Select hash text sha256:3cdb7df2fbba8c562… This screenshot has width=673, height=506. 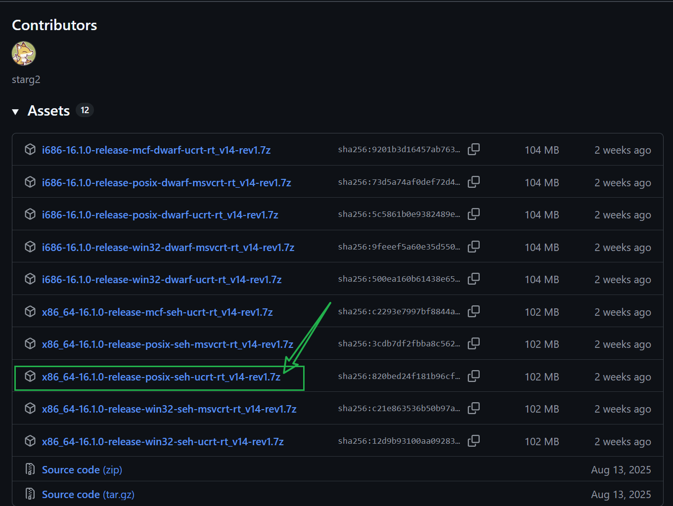click(x=399, y=344)
